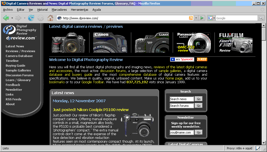Click the page scrollbar down arrow
The width and height of the screenshot is (267, 152).
264,143
